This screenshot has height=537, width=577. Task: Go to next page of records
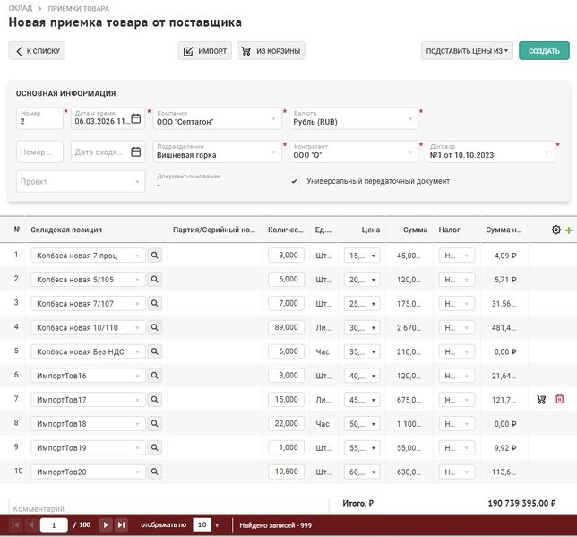[106, 524]
